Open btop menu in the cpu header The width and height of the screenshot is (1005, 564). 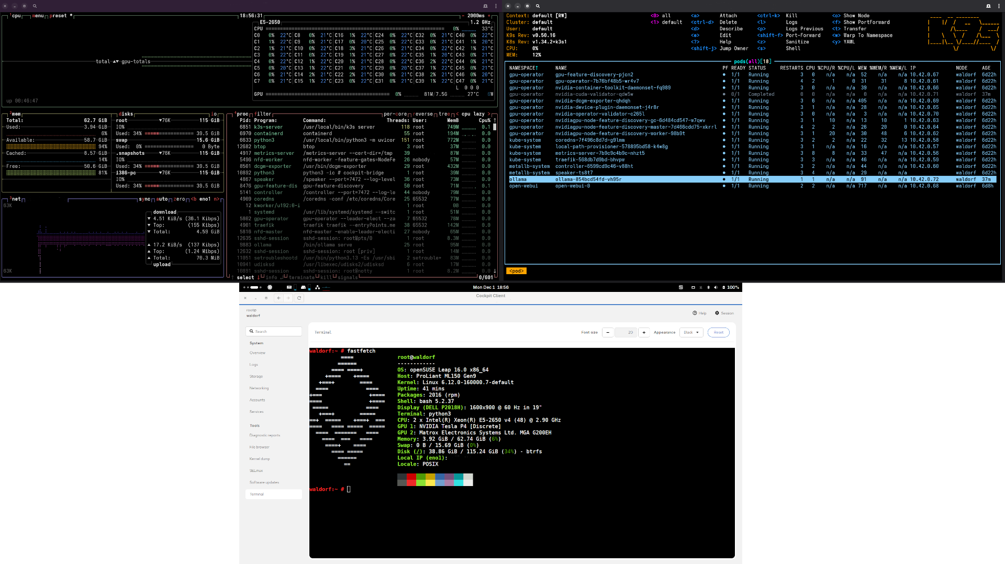pos(38,16)
